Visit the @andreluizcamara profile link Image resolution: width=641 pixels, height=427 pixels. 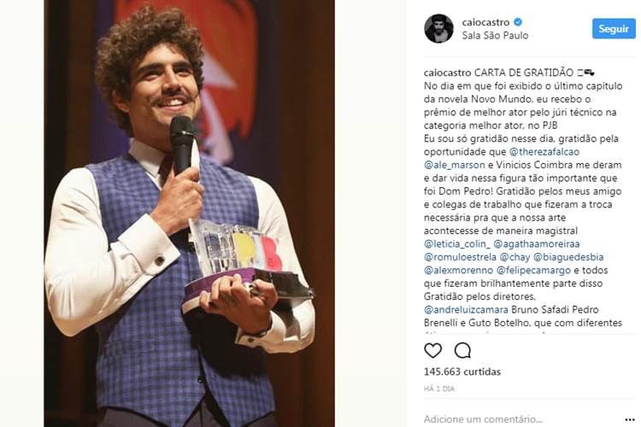click(x=466, y=310)
